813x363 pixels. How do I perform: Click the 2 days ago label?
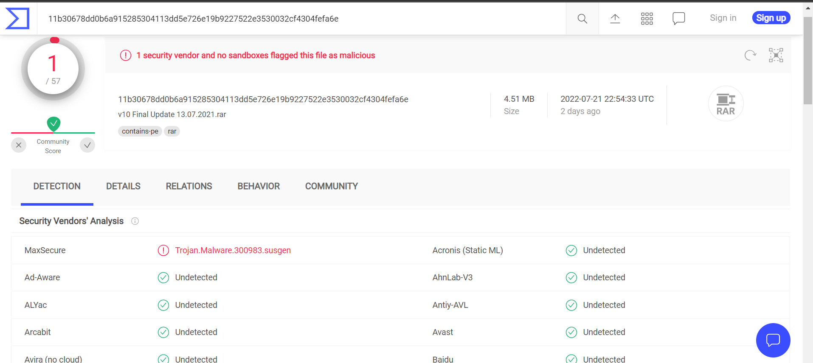580,111
